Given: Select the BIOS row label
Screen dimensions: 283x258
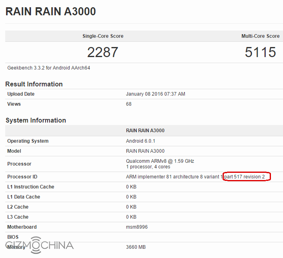Looking at the screenshot, I should pyautogui.click(x=13, y=237).
